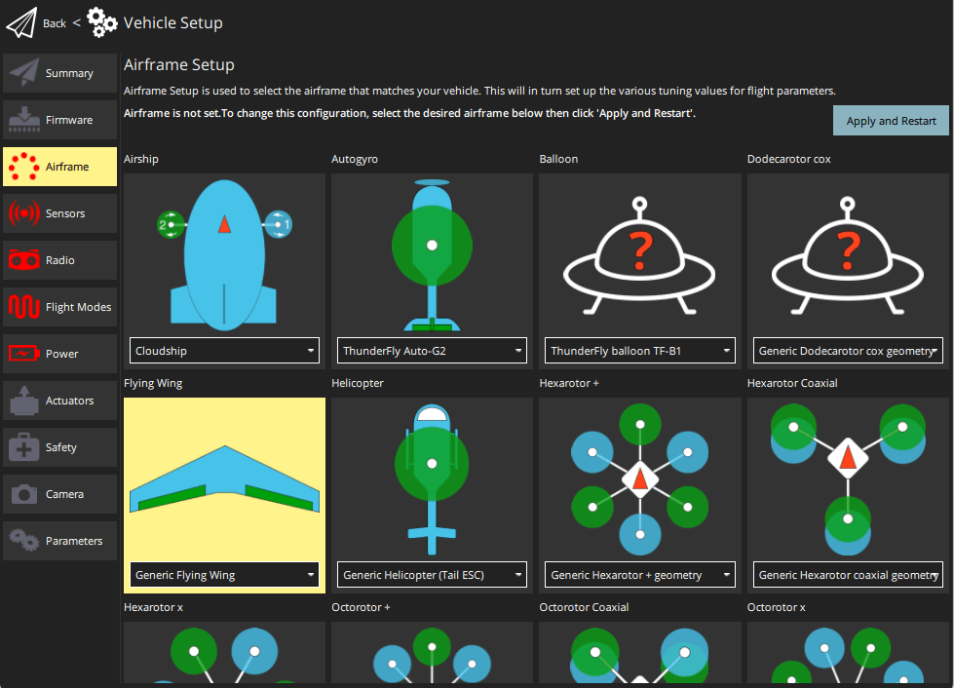Open Sensors setup icon

(24, 213)
